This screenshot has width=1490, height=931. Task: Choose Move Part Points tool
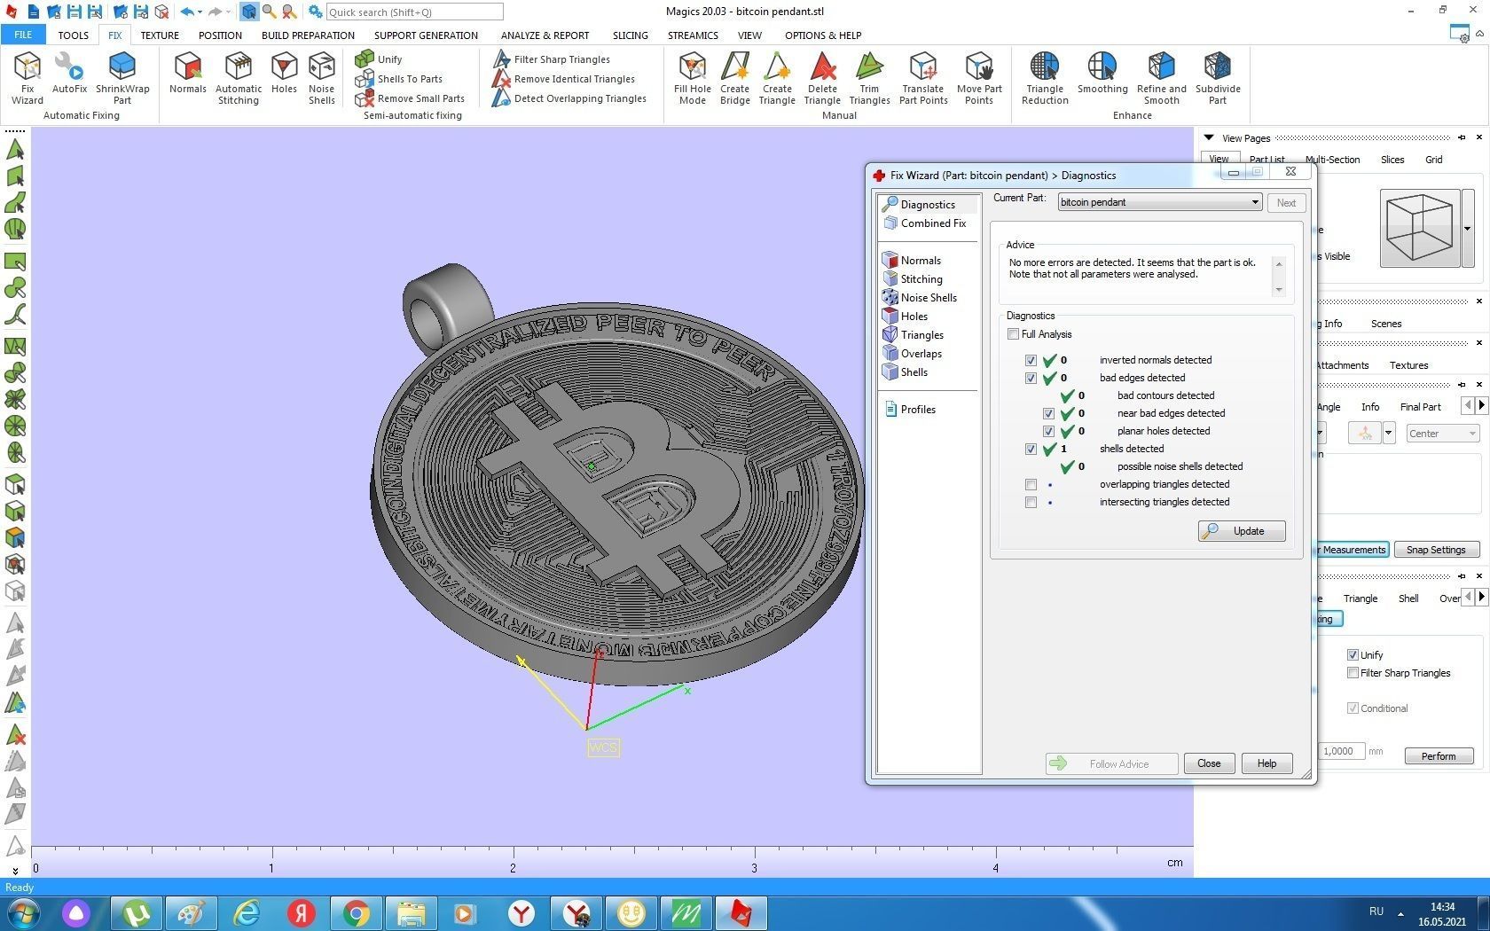979,78
